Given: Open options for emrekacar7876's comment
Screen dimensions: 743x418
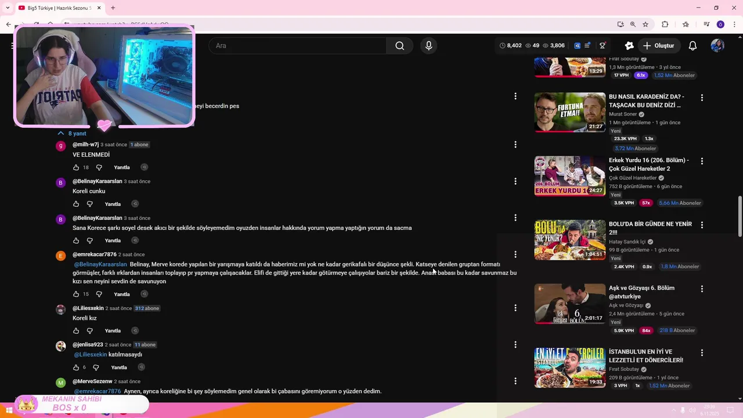Looking at the screenshot, I should click(x=515, y=254).
